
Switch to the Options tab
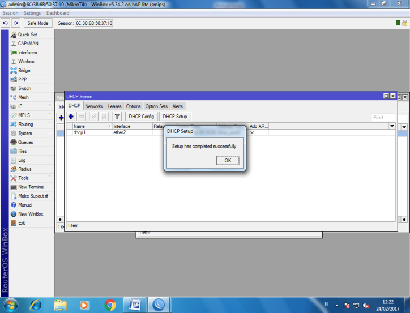point(133,106)
